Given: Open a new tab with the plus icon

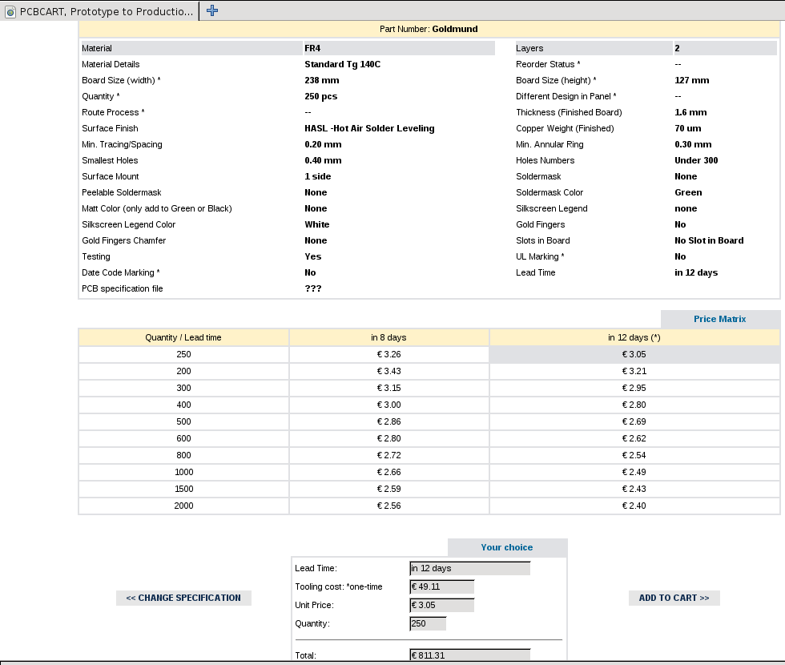Looking at the screenshot, I should (x=212, y=10).
